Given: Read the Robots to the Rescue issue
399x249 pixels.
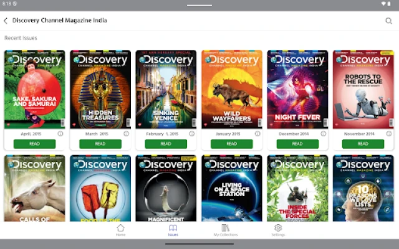Looking at the screenshot, I should [363, 144].
